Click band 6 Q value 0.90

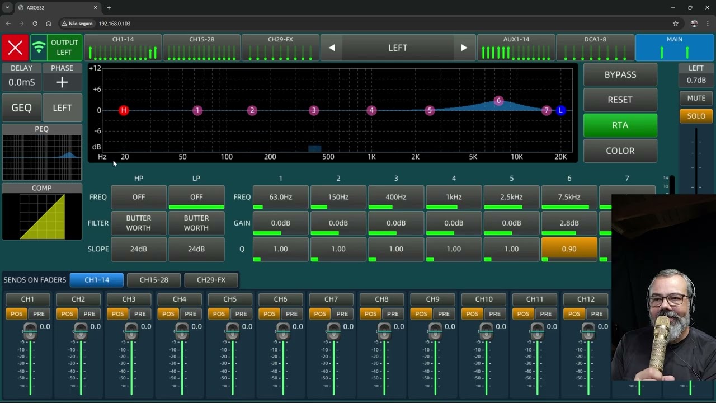pyautogui.click(x=569, y=249)
